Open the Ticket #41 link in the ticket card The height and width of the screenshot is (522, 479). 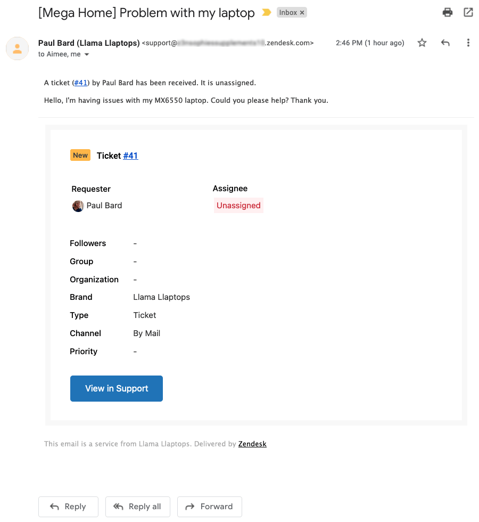130,156
